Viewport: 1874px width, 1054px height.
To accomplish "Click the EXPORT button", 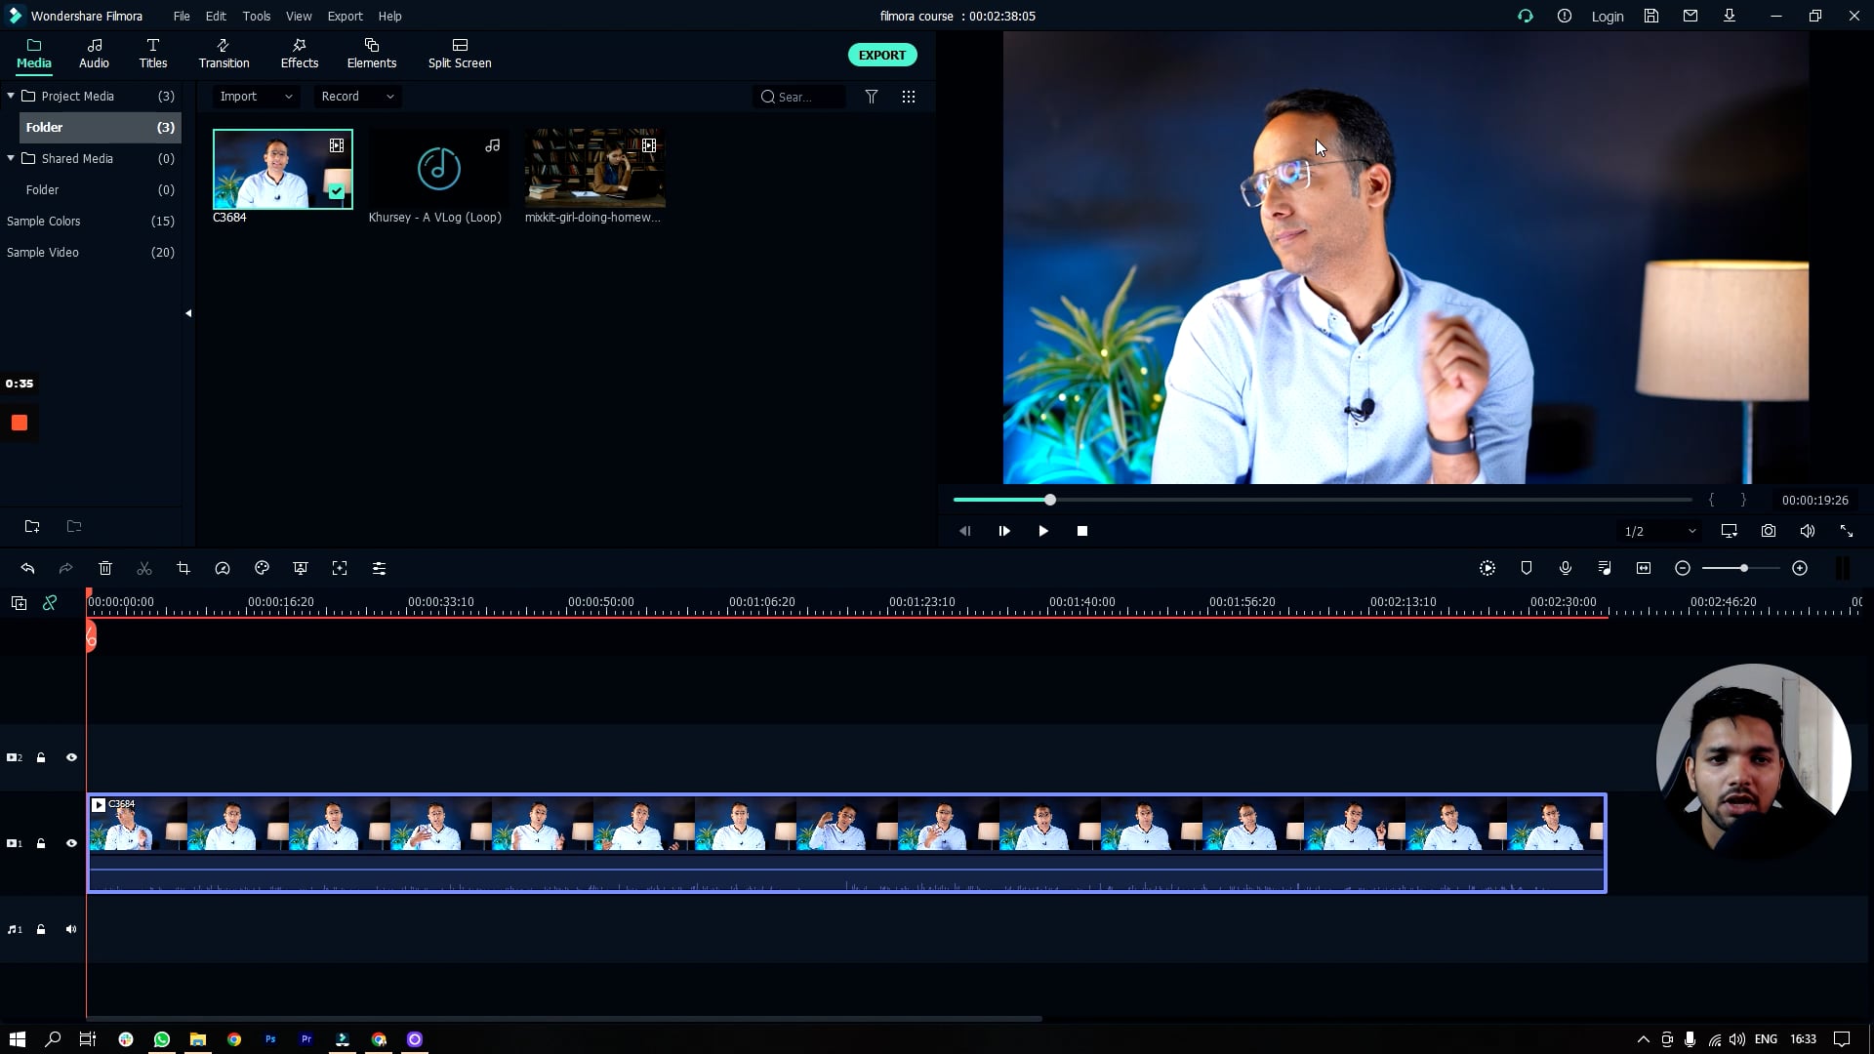I will 881,55.
